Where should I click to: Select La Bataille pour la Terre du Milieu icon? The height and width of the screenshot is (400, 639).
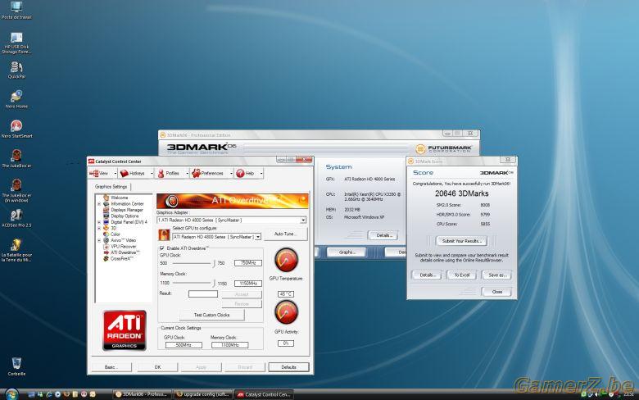click(16, 250)
